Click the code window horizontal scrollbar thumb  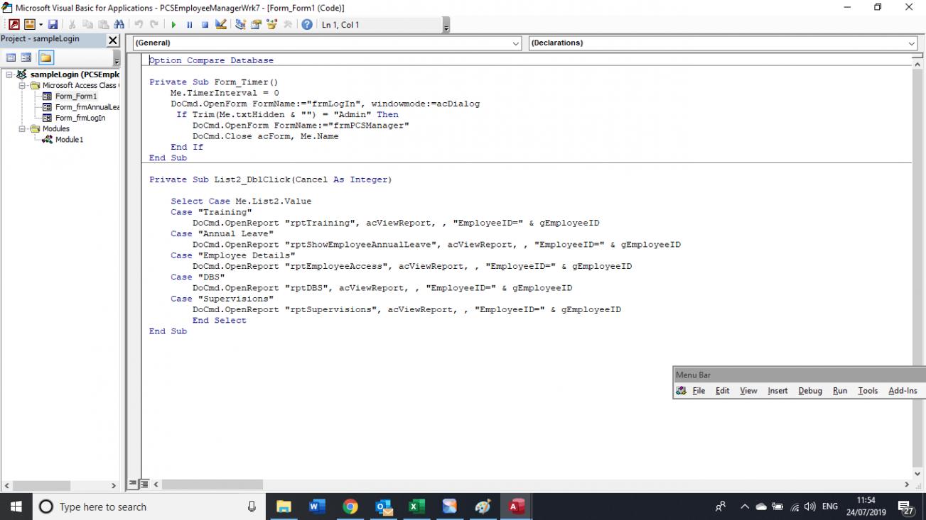tap(212, 485)
